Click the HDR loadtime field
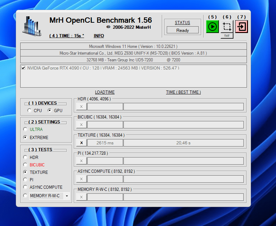 (105, 107)
